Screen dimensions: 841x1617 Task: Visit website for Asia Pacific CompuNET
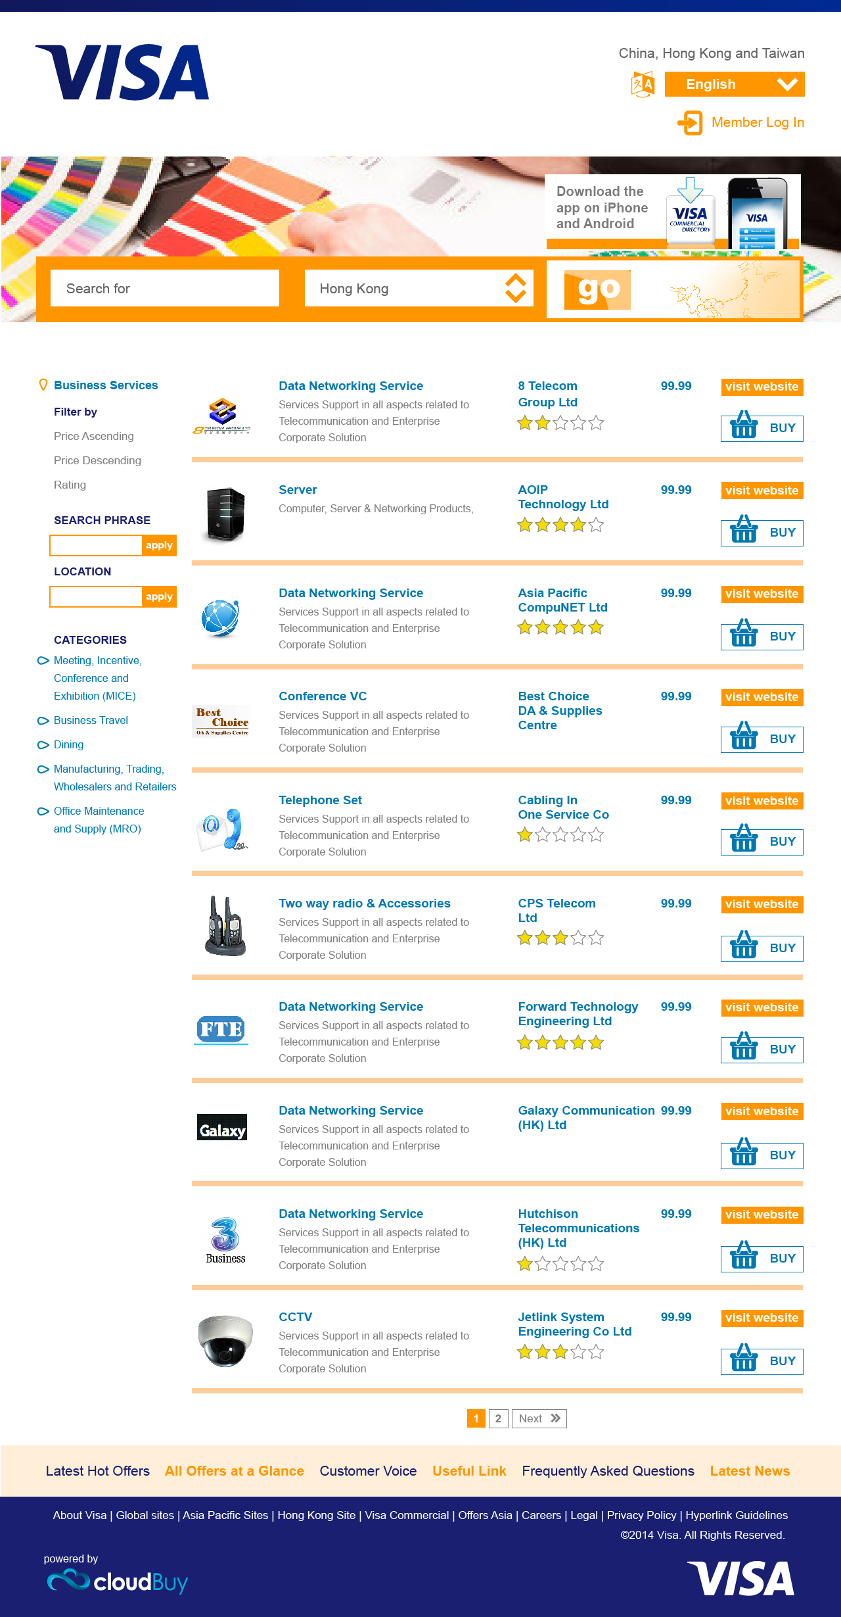click(x=761, y=594)
